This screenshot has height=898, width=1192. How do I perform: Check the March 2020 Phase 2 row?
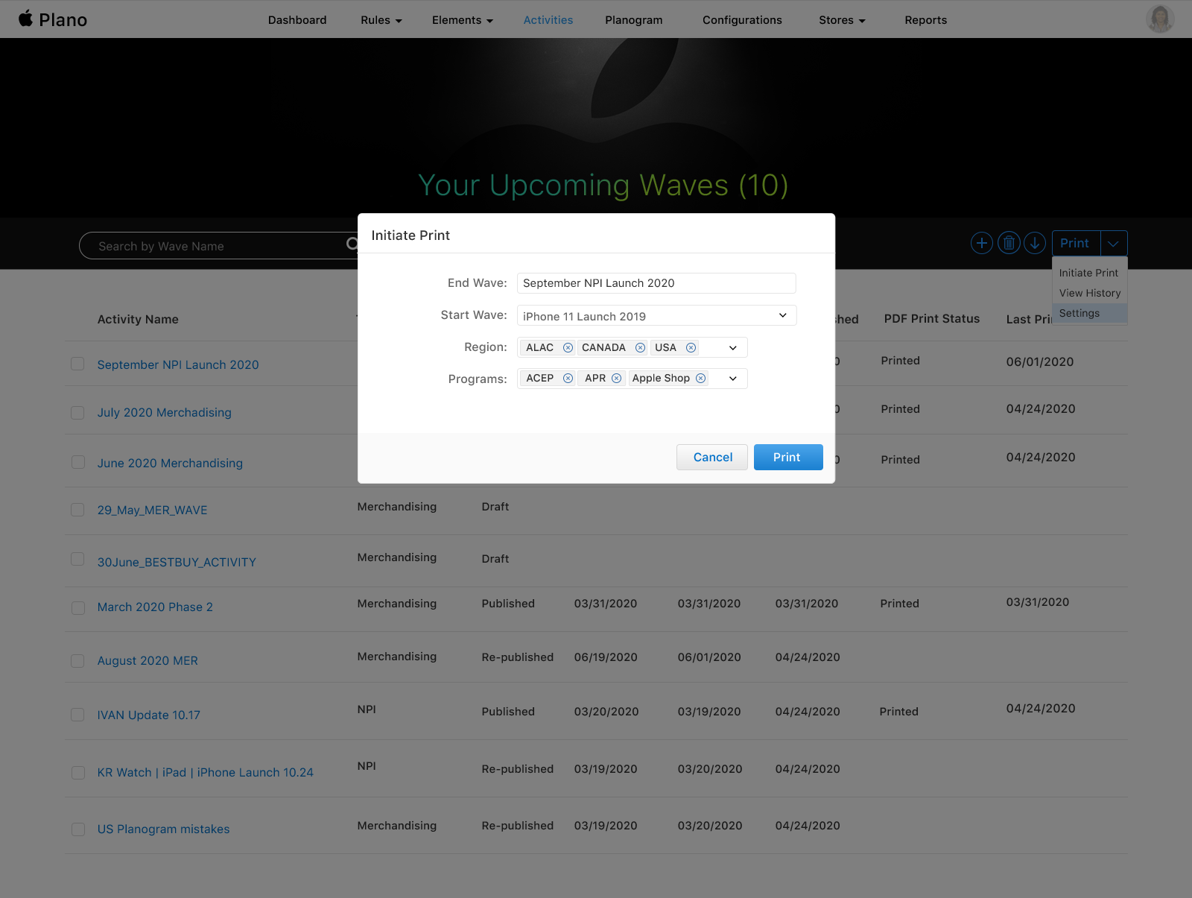pyautogui.click(x=77, y=608)
